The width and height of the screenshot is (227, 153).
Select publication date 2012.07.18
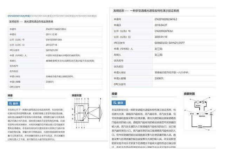coord(51,45)
